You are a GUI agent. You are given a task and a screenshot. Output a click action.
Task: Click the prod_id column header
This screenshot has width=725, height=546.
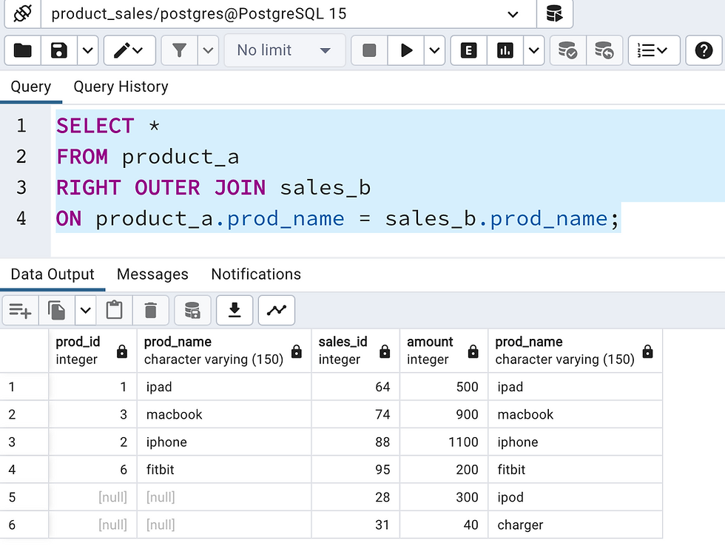pos(92,351)
